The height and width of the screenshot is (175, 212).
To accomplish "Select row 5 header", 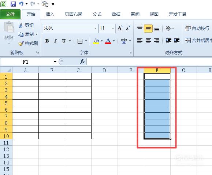I will [6, 103].
